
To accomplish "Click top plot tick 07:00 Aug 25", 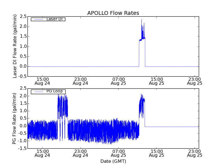I will [x=119, y=81].
